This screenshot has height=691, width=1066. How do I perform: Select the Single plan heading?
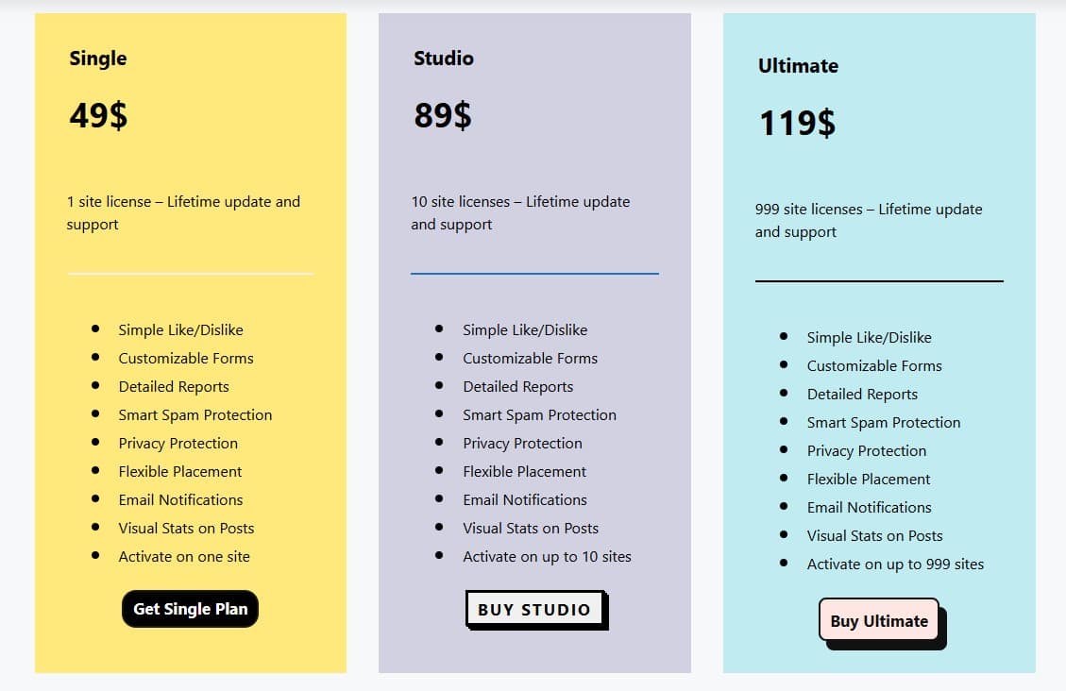coord(97,59)
